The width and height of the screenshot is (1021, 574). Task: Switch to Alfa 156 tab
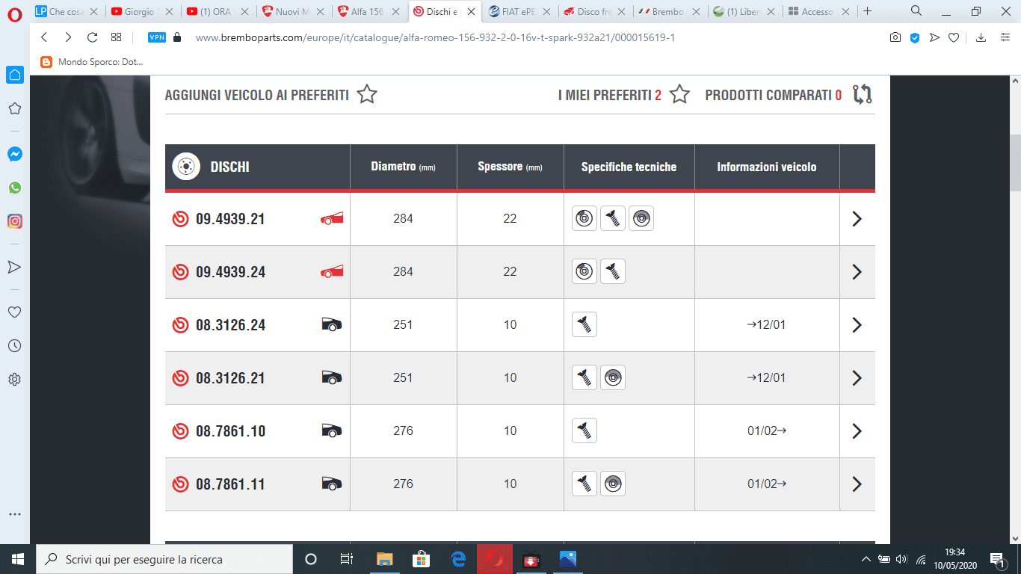click(x=368, y=11)
